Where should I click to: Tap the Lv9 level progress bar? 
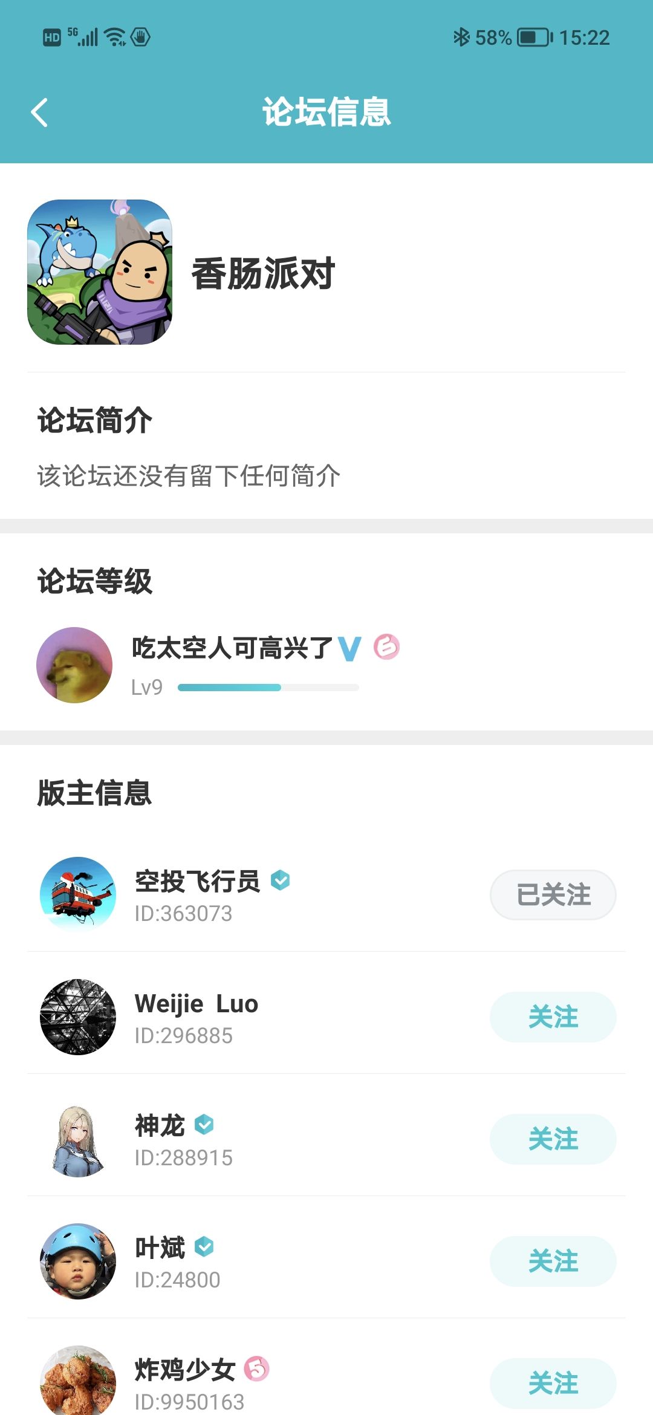coord(268,688)
